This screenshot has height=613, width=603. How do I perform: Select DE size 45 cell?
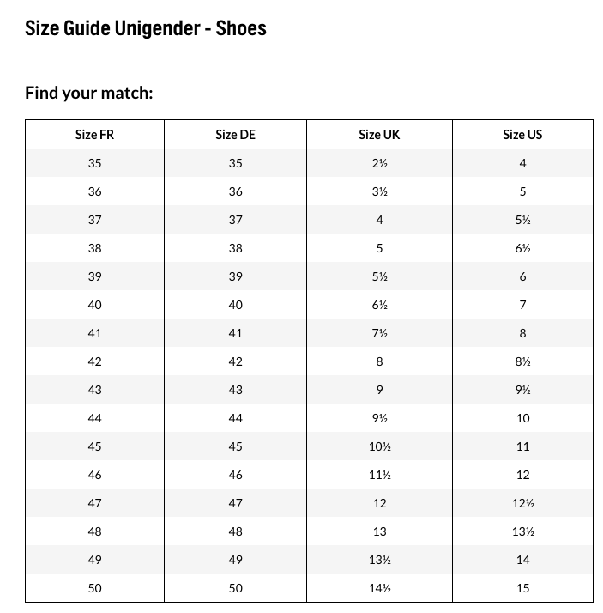tap(235, 446)
